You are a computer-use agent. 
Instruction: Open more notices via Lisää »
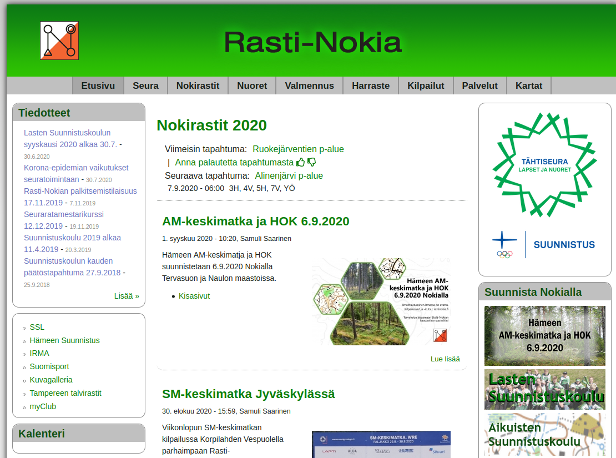(x=127, y=296)
